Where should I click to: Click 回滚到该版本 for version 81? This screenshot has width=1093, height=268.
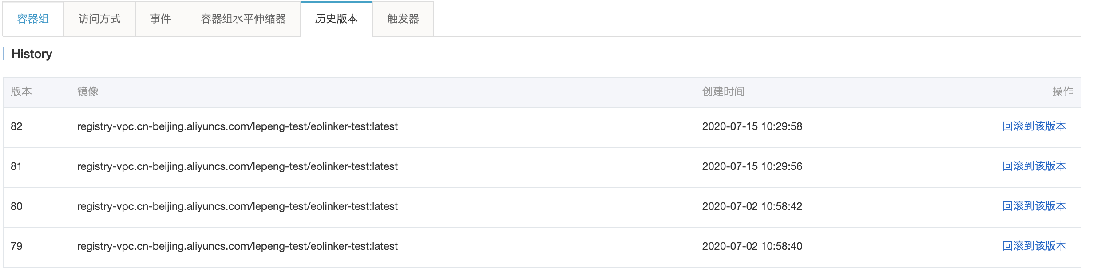1034,166
